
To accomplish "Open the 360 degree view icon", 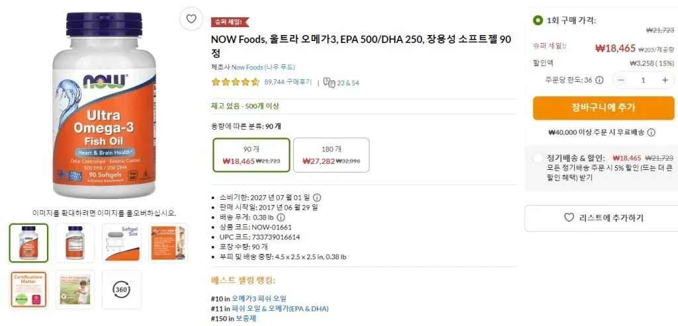I will click(x=122, y=290).
